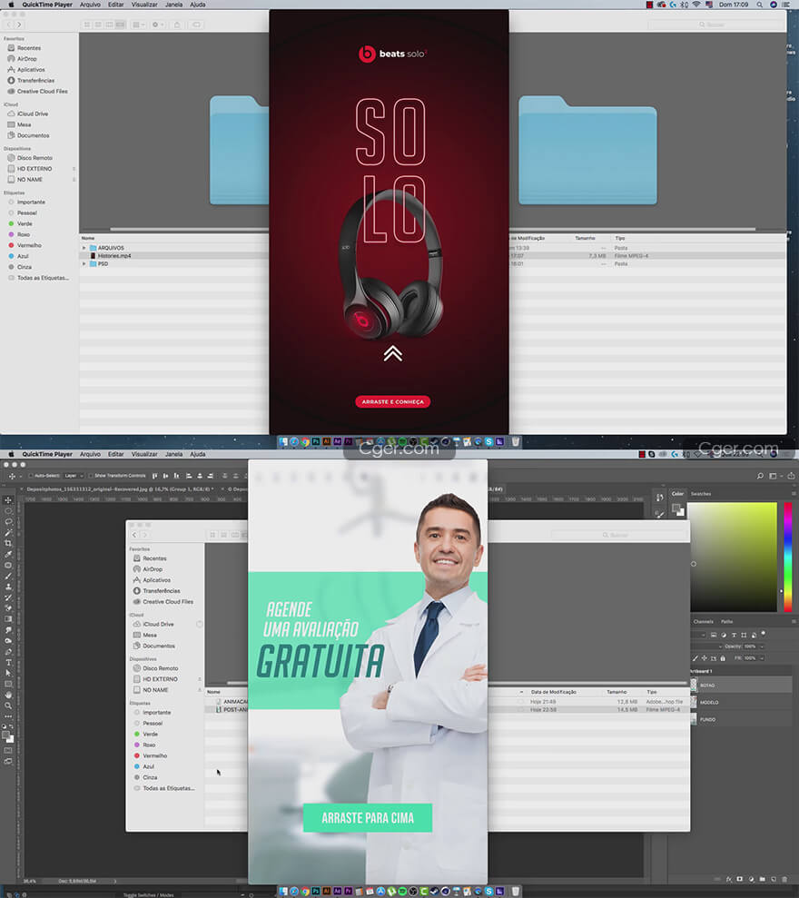Select the Move tool in Photoshop's toolbar

(8, 500)
